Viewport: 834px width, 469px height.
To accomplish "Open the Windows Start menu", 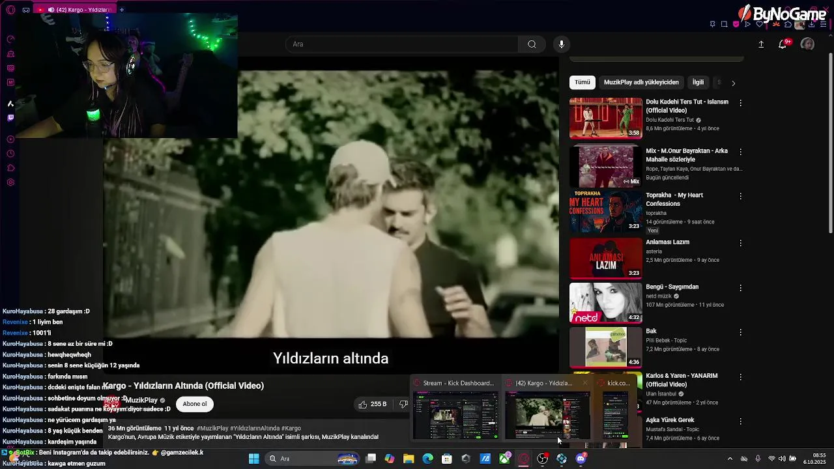I will [x=253, y=459].
